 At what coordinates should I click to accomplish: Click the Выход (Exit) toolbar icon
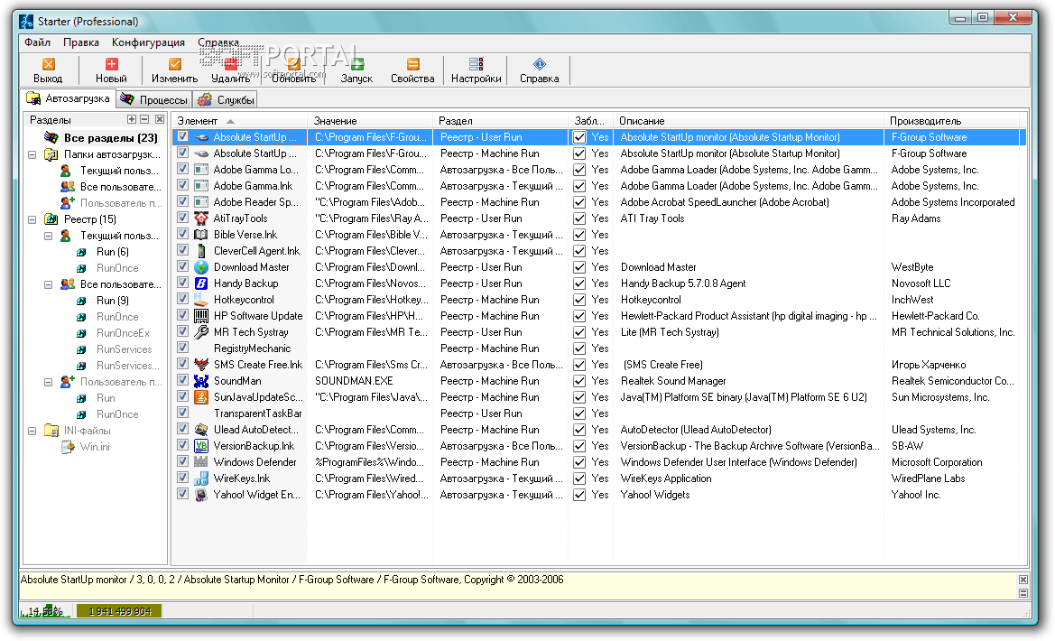point(48,65)
